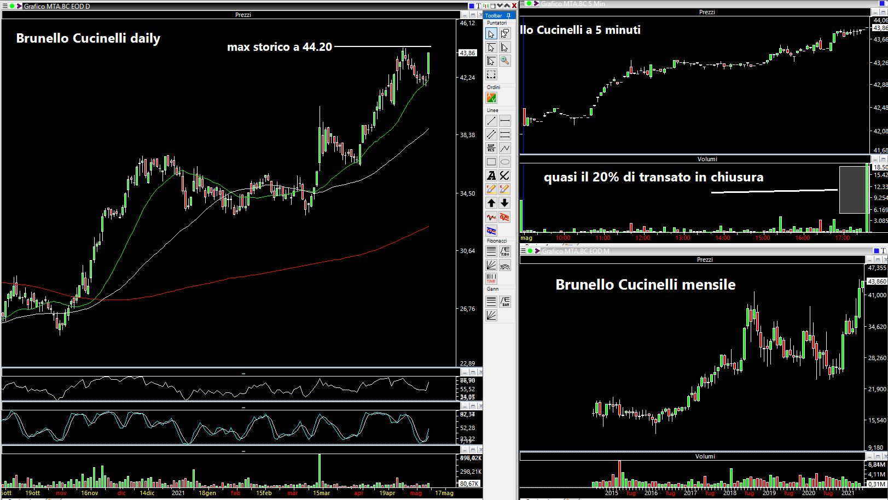This screenshot has width=888, height=500.
Task: Click the 'Brunello Cucinelli mensile' label
Action: pos(645,285)
